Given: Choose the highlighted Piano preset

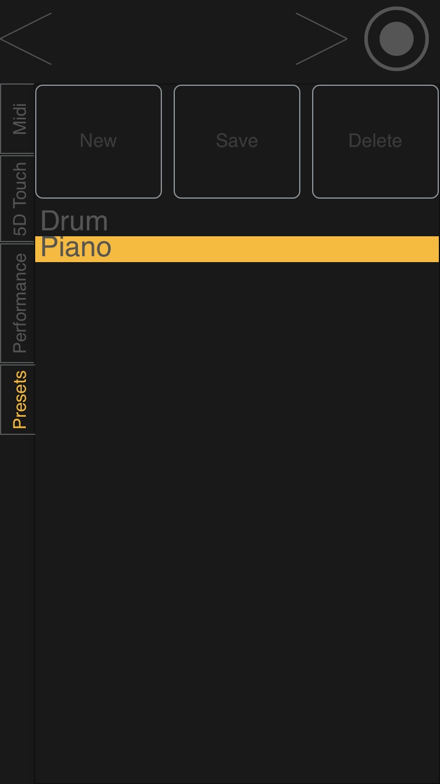Looking at the screenshot, I should point(237,249).
